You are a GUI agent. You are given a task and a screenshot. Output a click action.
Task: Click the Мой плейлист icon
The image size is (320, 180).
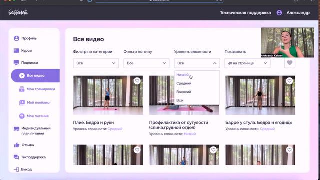coord(22,102)
